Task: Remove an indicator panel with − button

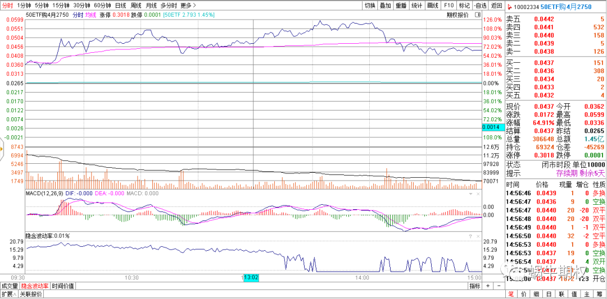Action: pyautogui.click(x=499, y=286)
